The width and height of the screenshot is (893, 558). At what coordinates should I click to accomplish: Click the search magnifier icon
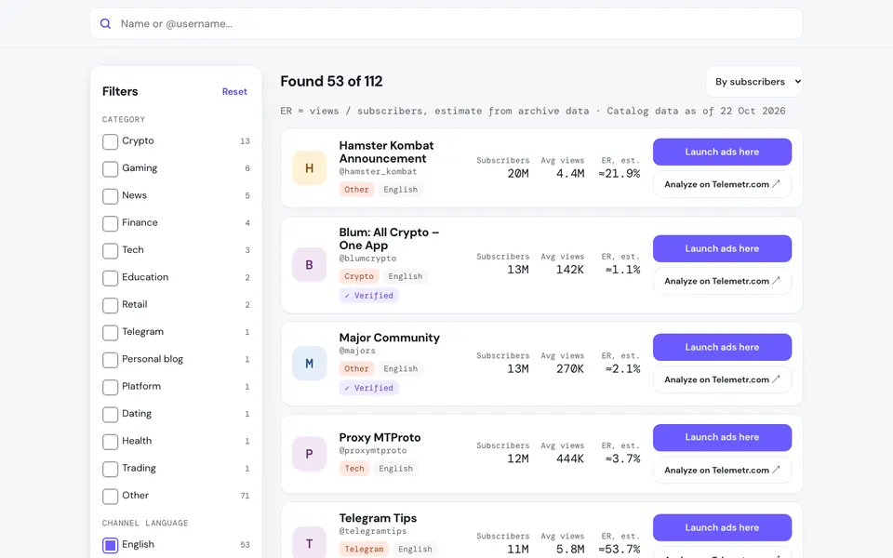105,24
